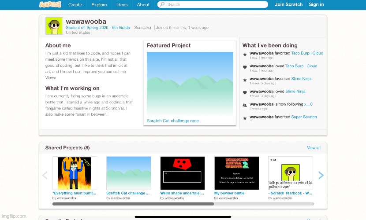Image resolution: width=366 pixels, height=220 pixels.
Task: Open the "Everything must burn!..." title link
Action: pos(74,193)
